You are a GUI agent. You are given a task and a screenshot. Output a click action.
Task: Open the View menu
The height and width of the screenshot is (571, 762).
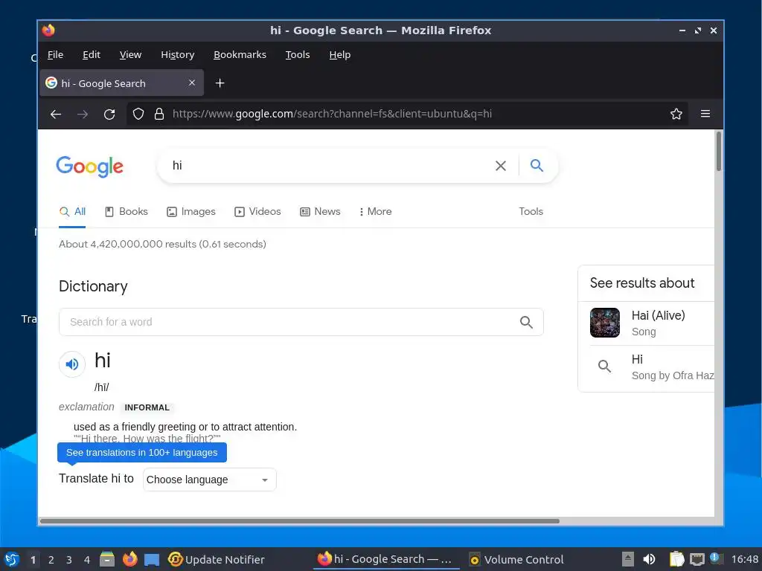coord(130,55)
